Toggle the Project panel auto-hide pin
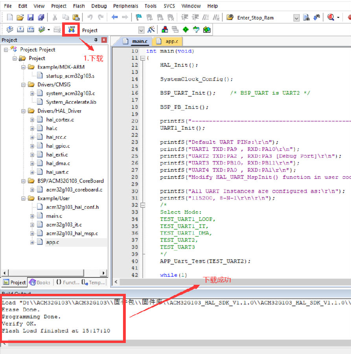Screen dimensions: 351x354 pyautogui.click(x=96, y=40)
